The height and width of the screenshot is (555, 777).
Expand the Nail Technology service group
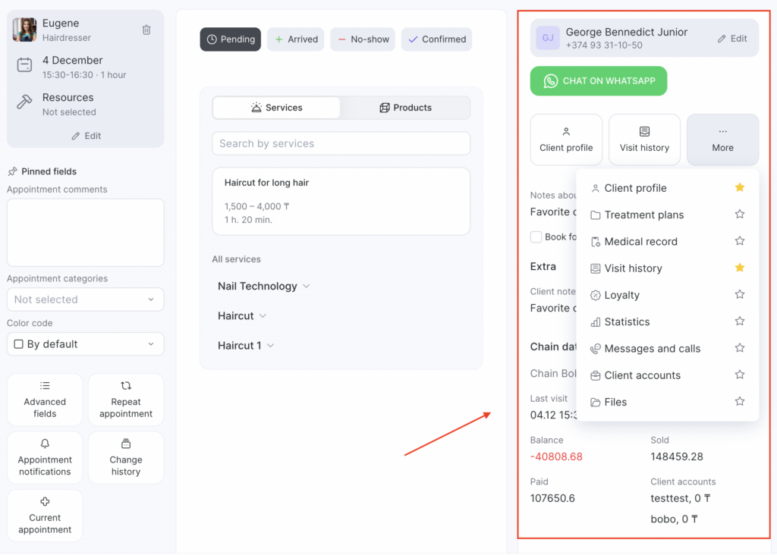[264, 286]
